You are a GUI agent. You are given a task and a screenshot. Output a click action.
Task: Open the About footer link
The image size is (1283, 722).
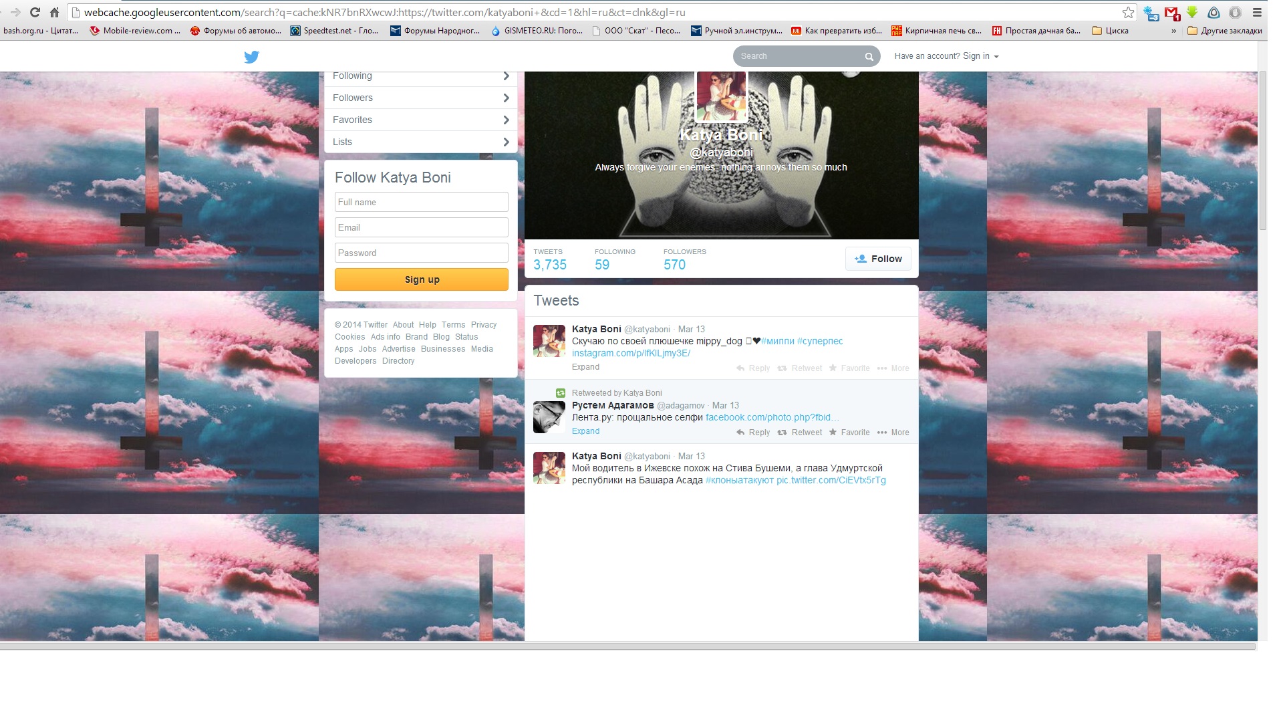pos(403,325)
